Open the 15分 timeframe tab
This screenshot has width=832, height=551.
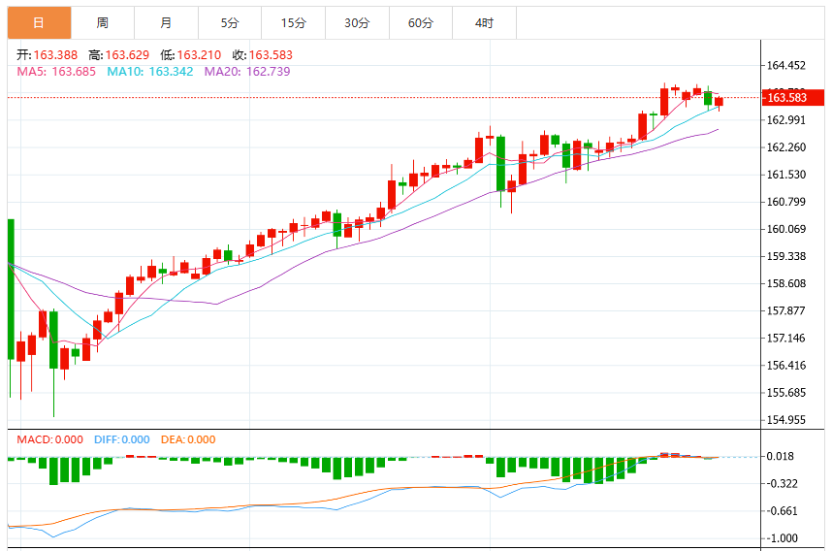pos(294,23)
